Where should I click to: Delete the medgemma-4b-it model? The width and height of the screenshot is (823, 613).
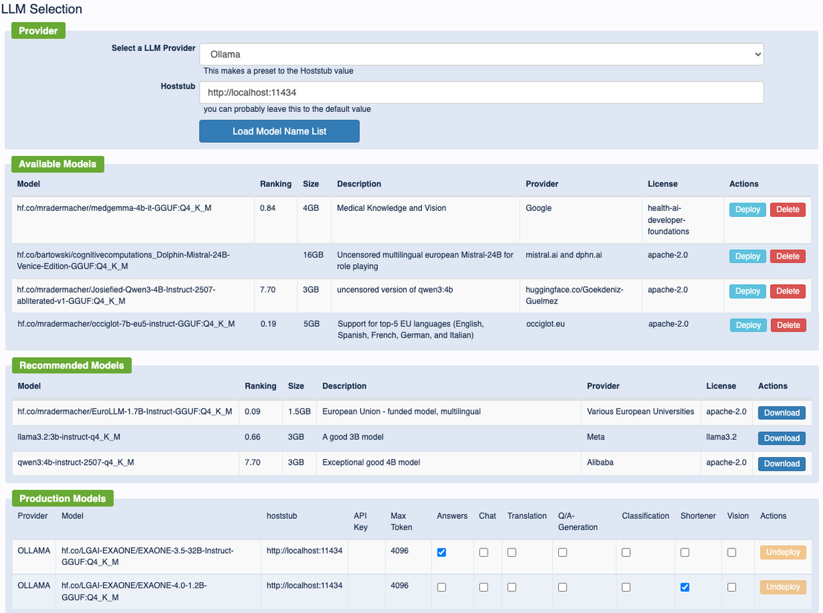coord(788,209)
